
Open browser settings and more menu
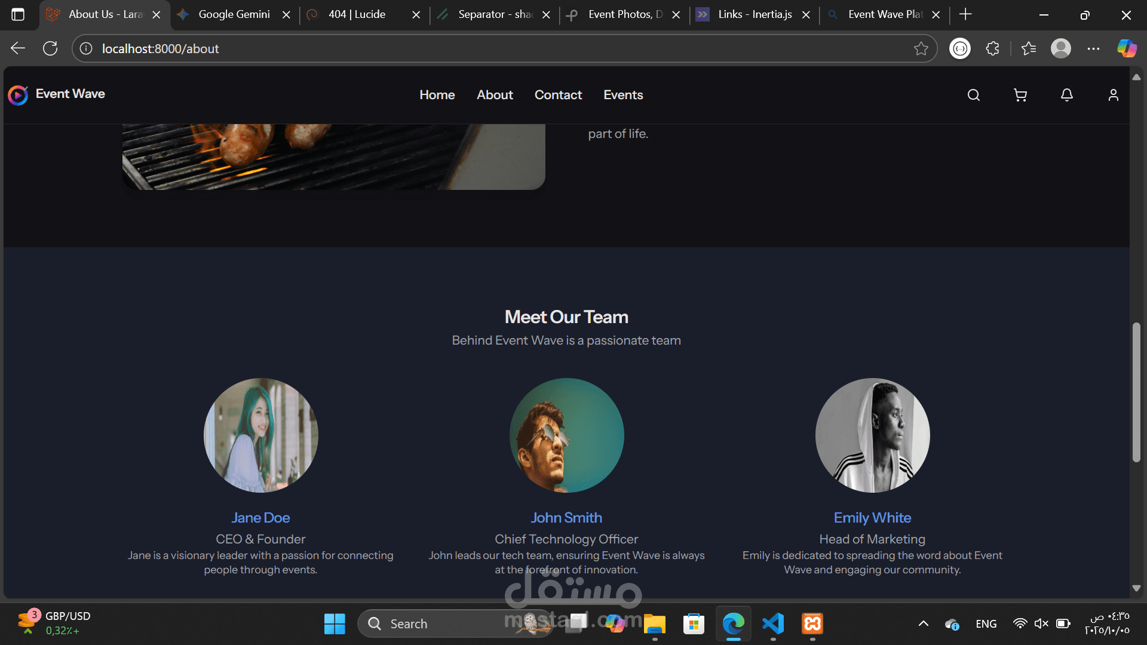(x=1093, y=49)
